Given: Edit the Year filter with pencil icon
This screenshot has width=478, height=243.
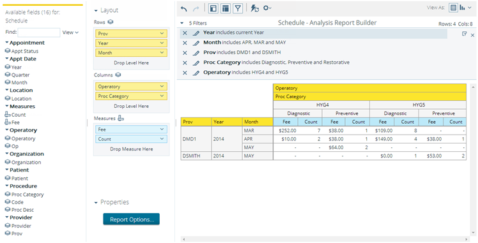Looking at the screenshot, I should 196,33.
